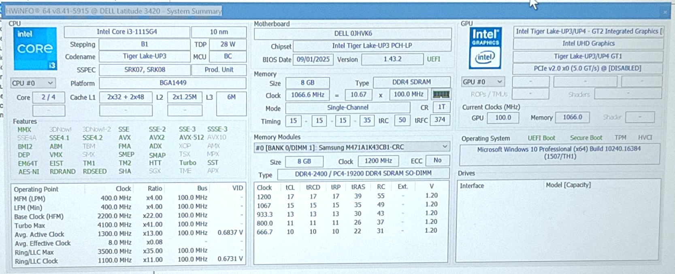Click the Turbo Max row
This screenshot has width=675, height=274.
[x=128, y=225]
